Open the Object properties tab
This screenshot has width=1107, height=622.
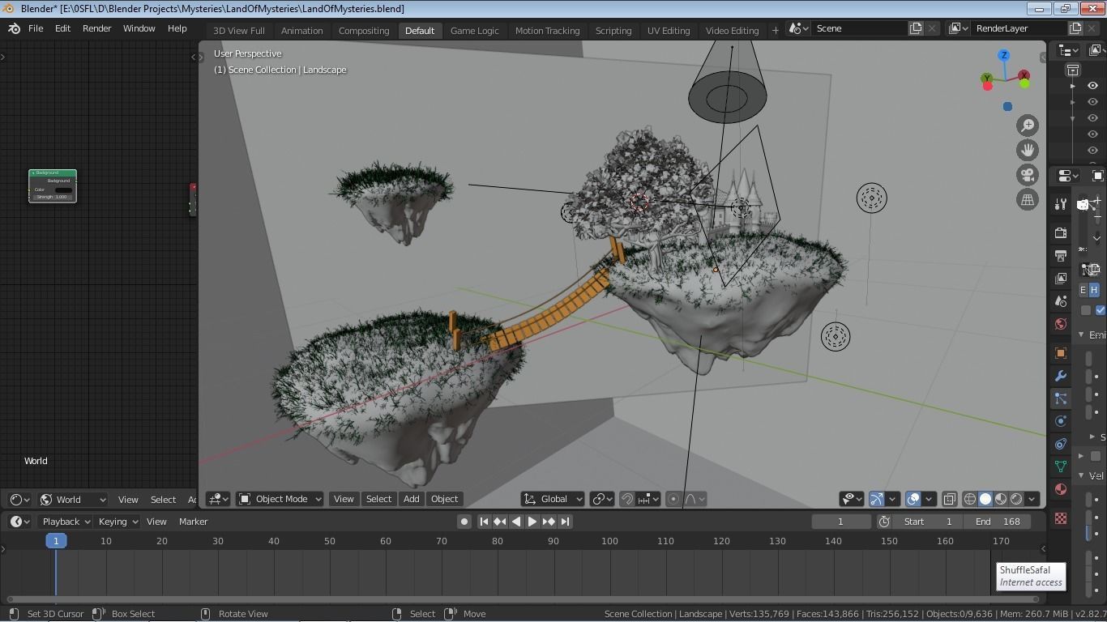(1060, 353)
